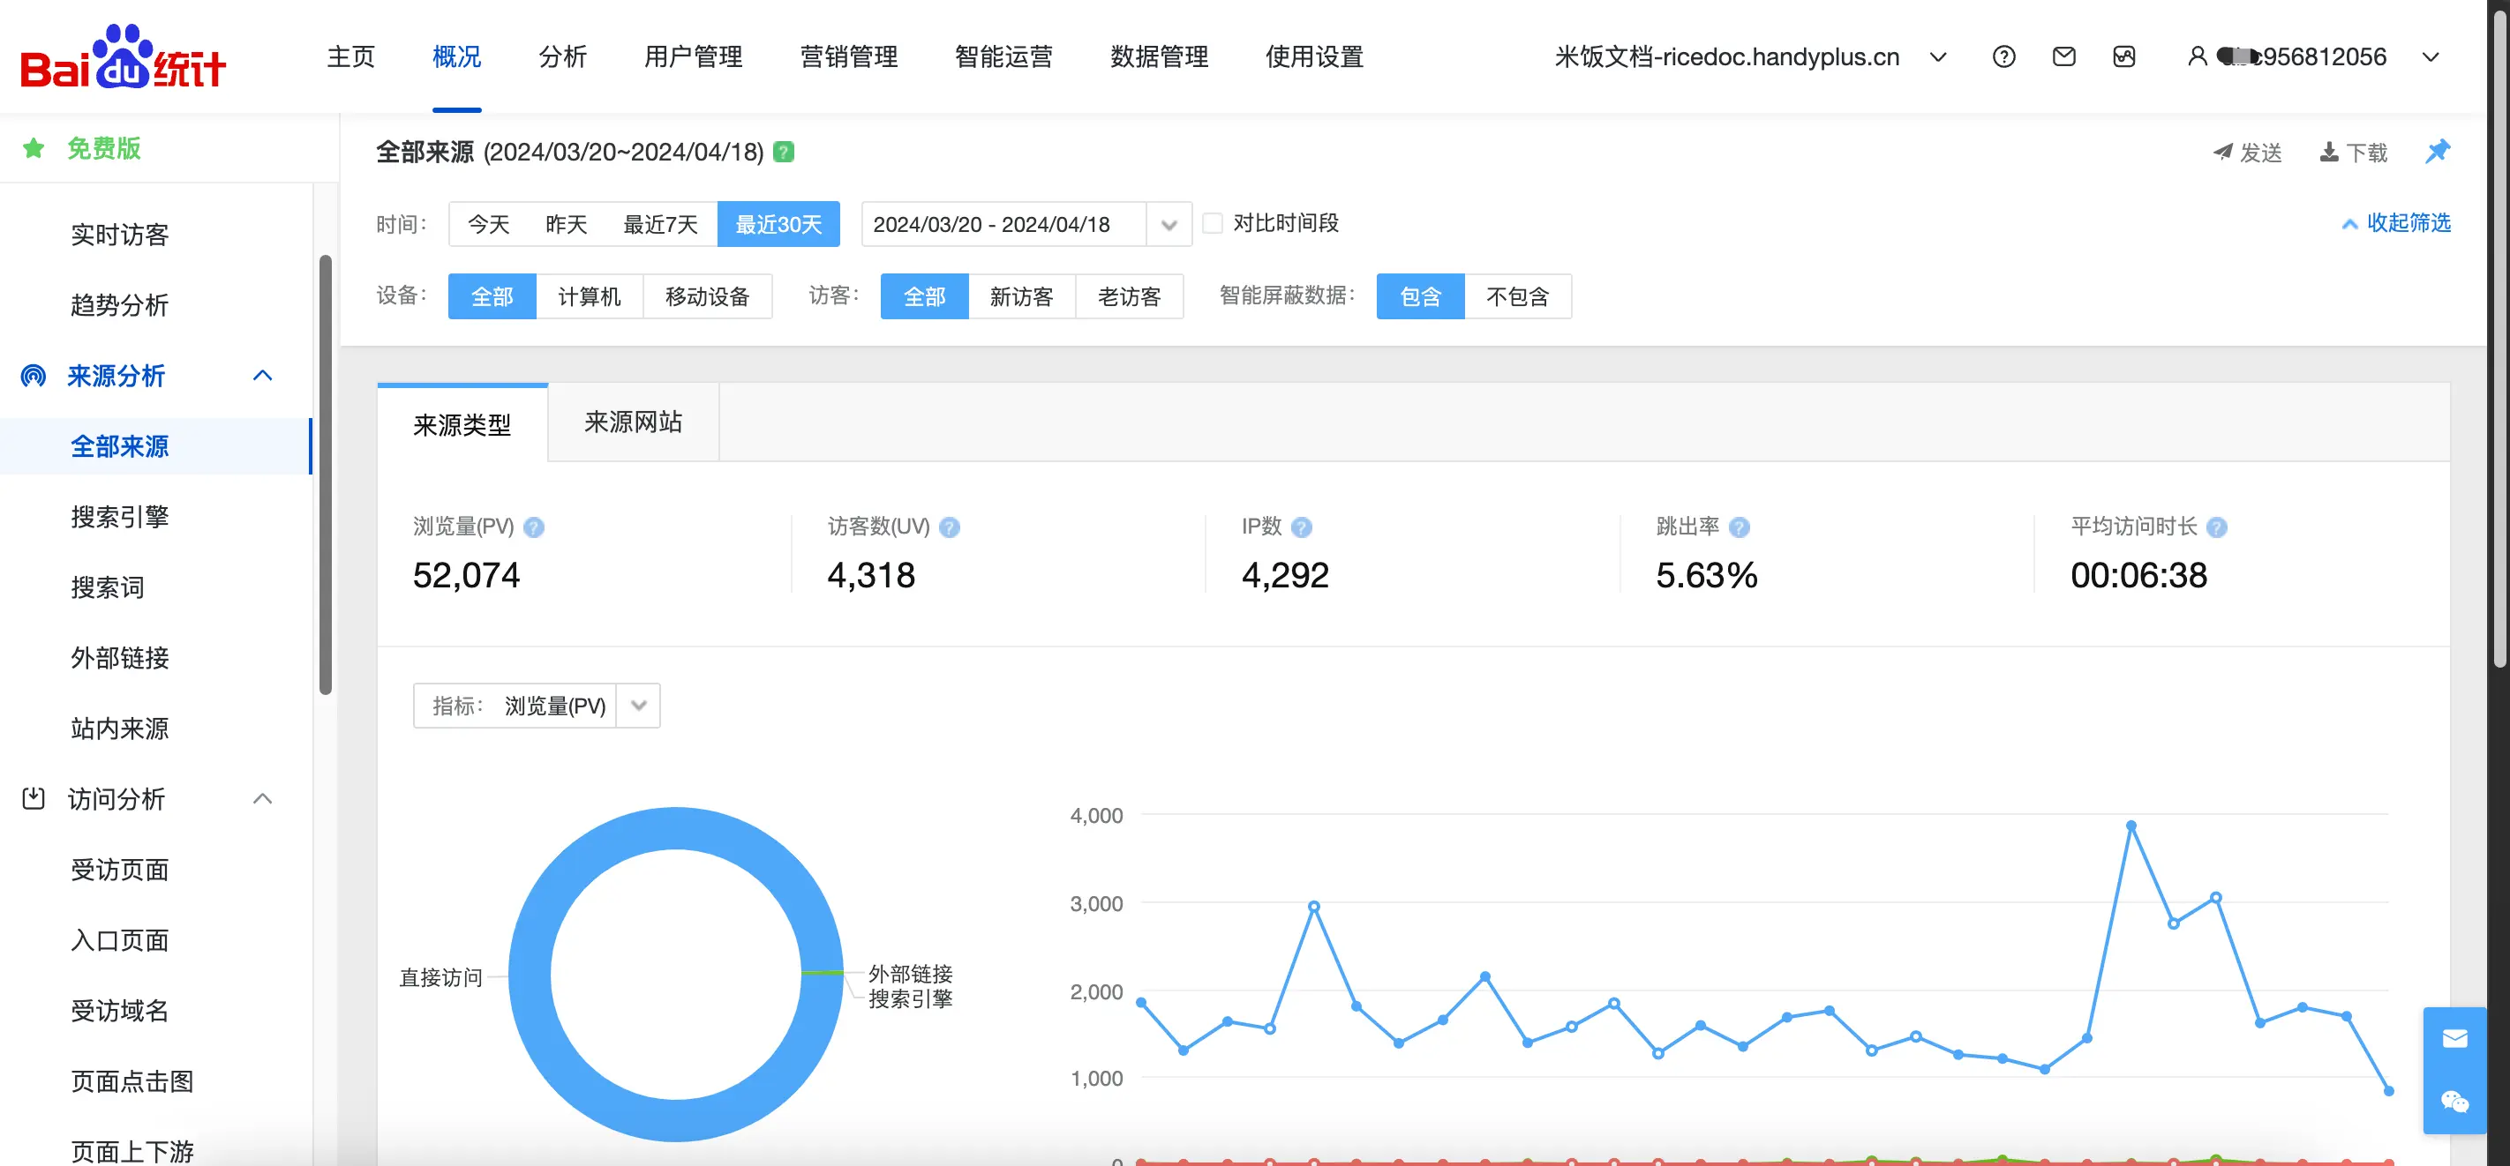This screenshot has width=2510, height=1166.
Task: Click the Baidu Tongji logo
Action: click(123, 56)
